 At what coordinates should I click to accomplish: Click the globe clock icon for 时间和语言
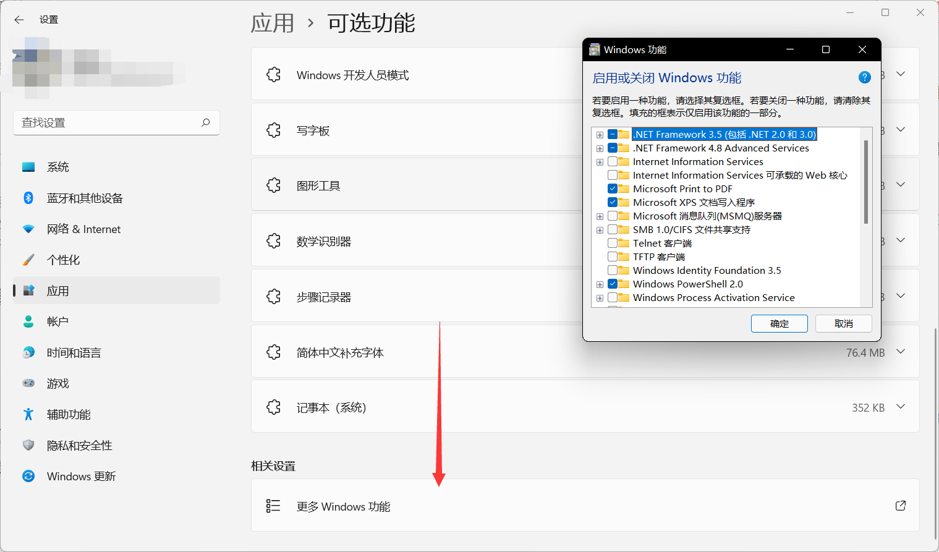[x=28, y=352]
